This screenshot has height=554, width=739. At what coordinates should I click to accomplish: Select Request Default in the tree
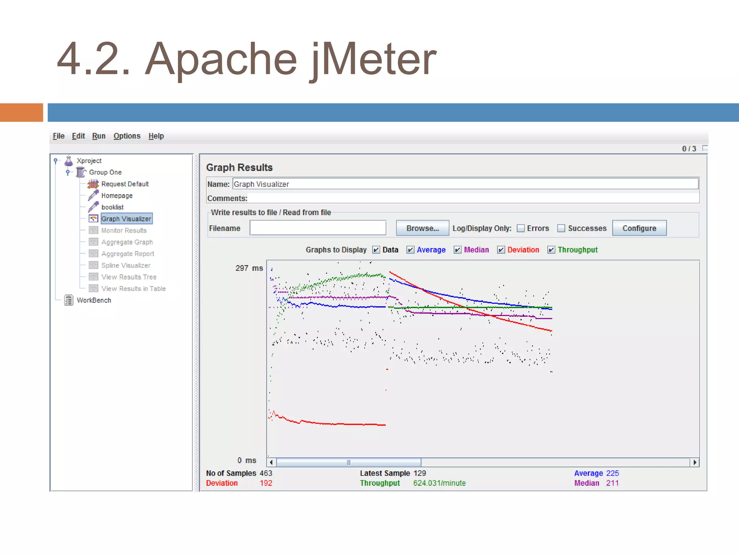[125, 184]
